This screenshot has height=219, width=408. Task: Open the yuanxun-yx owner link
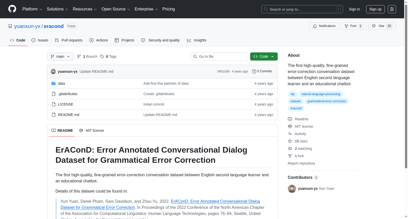(x=27, y=26)
